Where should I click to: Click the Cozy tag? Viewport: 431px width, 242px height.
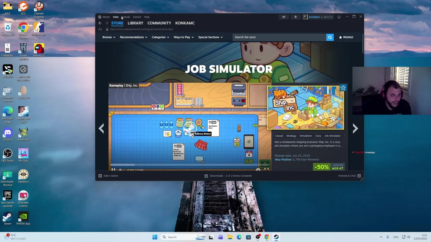click(x=318, y=136)
